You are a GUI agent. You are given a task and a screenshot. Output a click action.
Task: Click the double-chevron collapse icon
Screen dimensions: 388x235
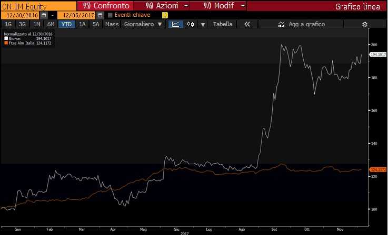click(247, 24)
